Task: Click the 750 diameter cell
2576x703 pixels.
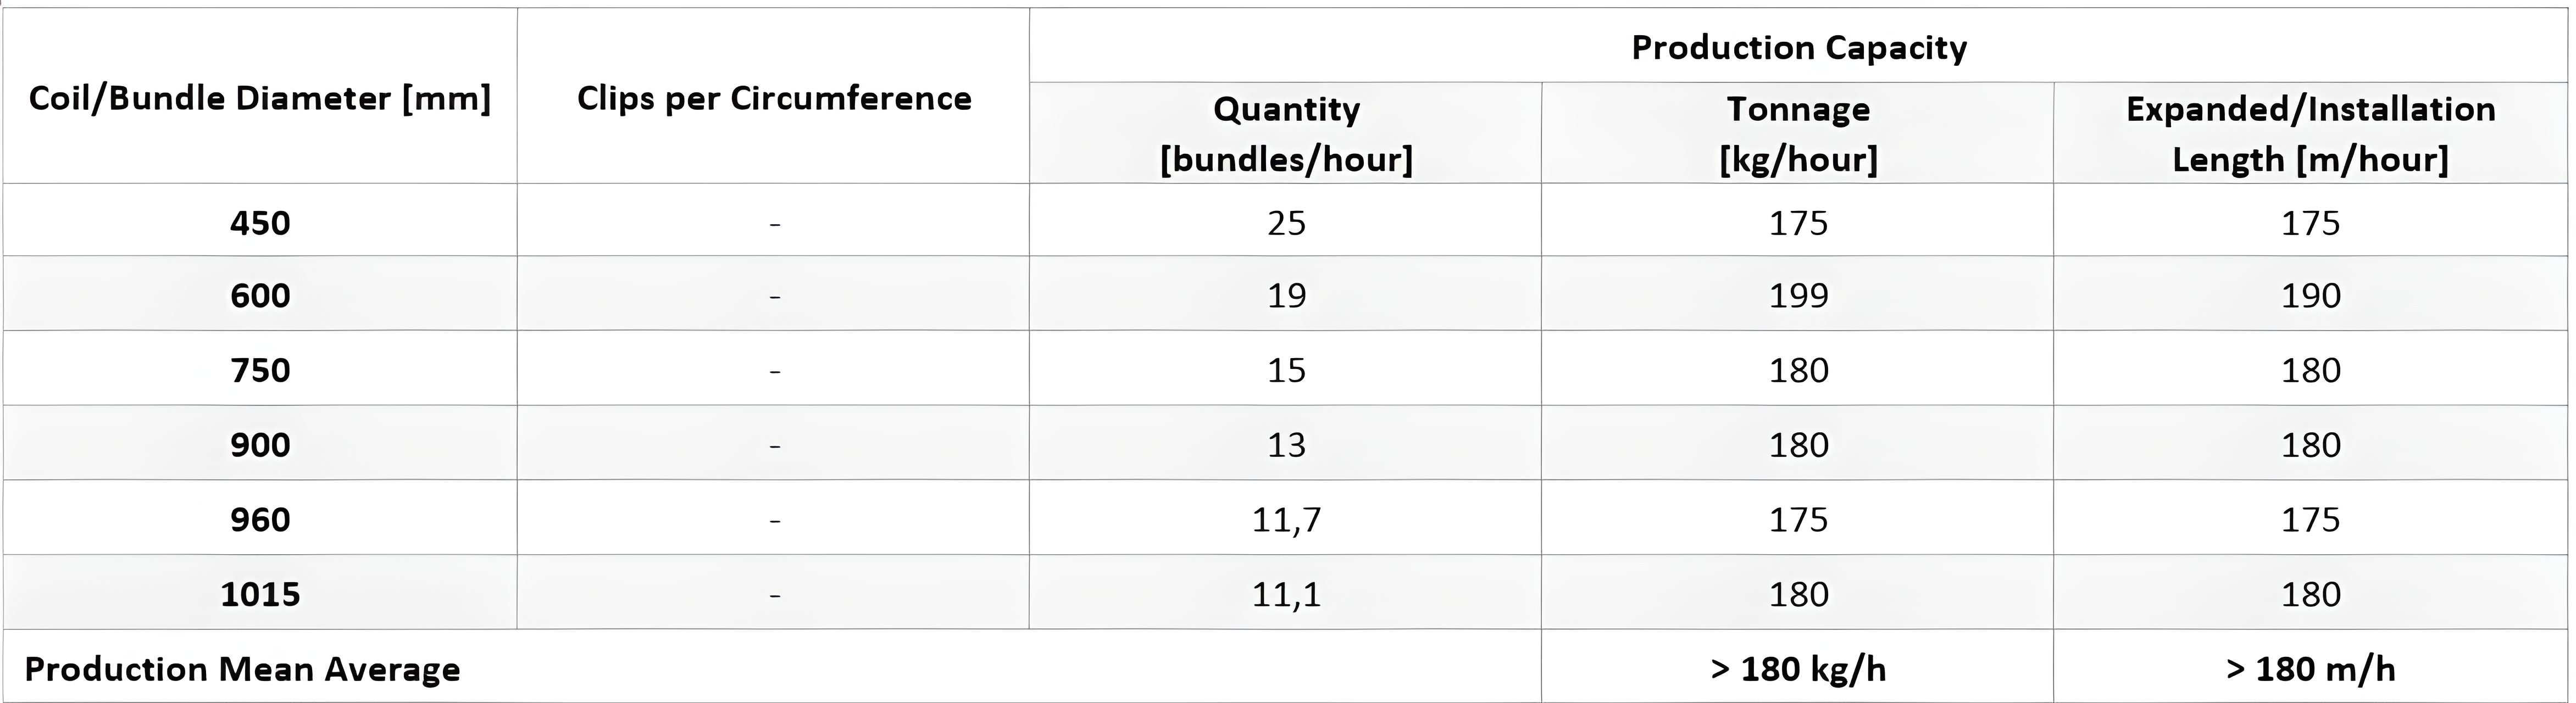Action: [x=260, y=370]
